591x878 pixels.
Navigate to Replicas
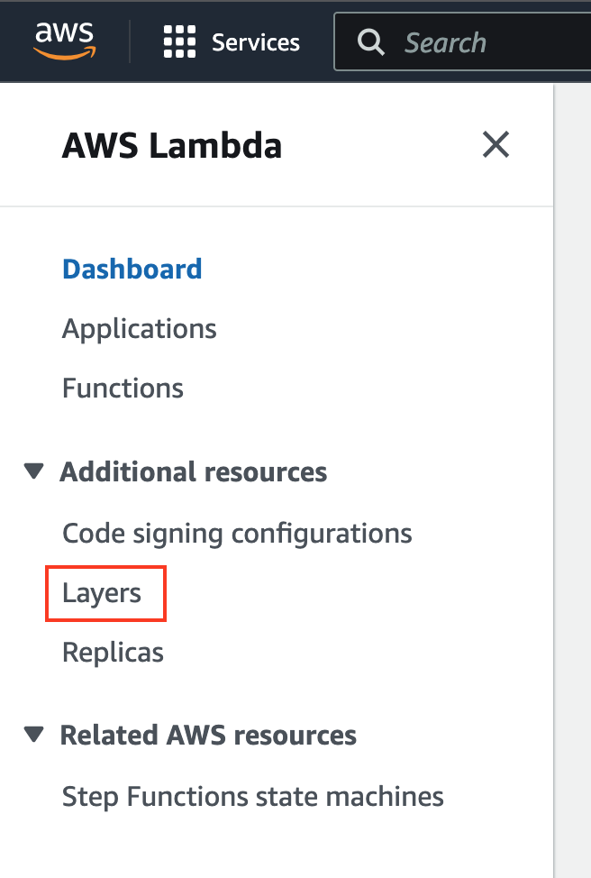coord(113,653)
